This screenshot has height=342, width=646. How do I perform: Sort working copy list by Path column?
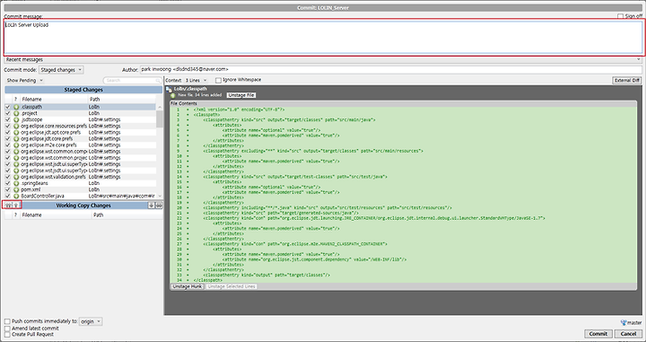[x=127, y=215]
